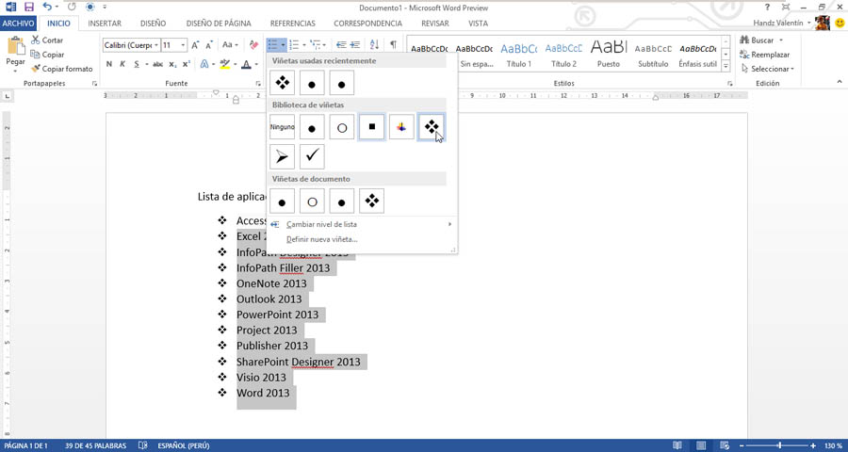
Task: Adjust the zoom slider in status bar
Action: [x=778, y=444]
